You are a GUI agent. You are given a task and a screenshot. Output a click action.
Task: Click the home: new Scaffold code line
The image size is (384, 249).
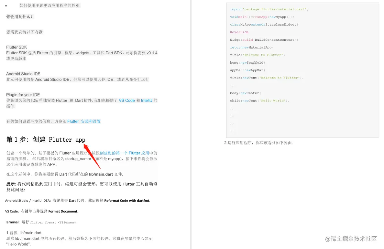247,62
